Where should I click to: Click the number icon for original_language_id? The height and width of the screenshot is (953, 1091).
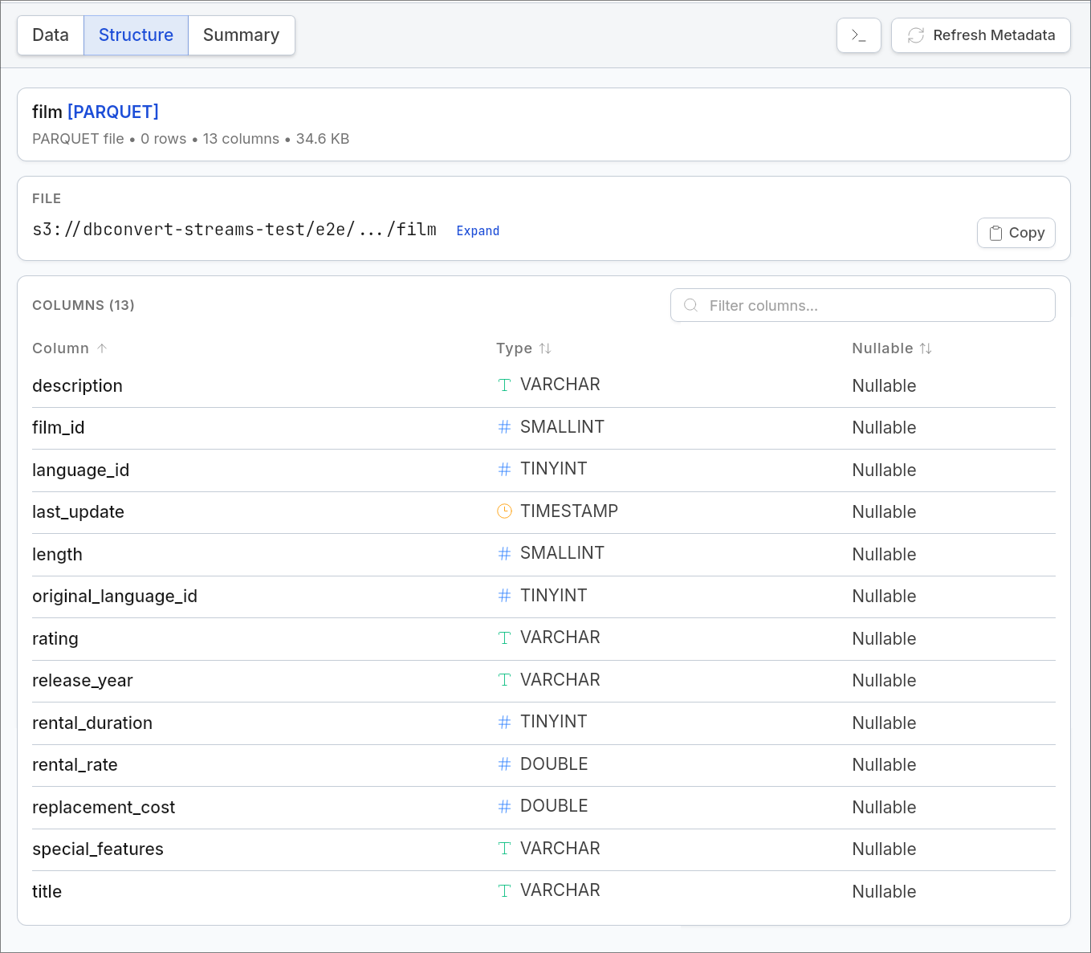[504, 596]
